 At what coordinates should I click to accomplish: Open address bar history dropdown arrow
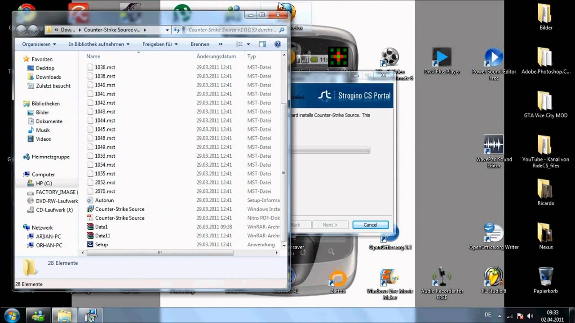click(167, 30)
